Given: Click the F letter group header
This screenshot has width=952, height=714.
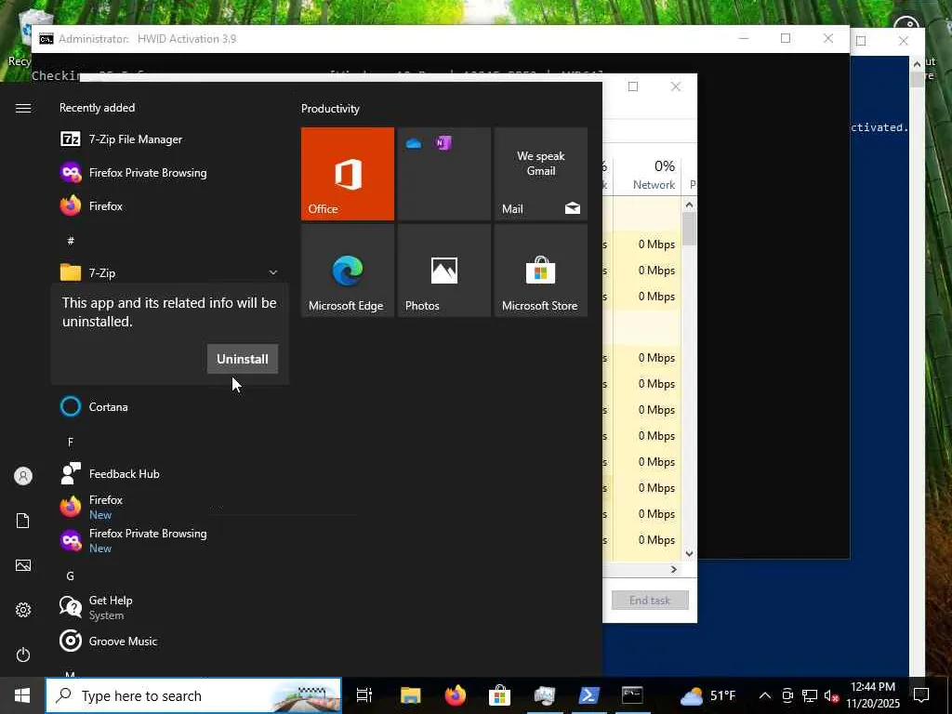Looking at the screenshot, I should tap(71, 442).
